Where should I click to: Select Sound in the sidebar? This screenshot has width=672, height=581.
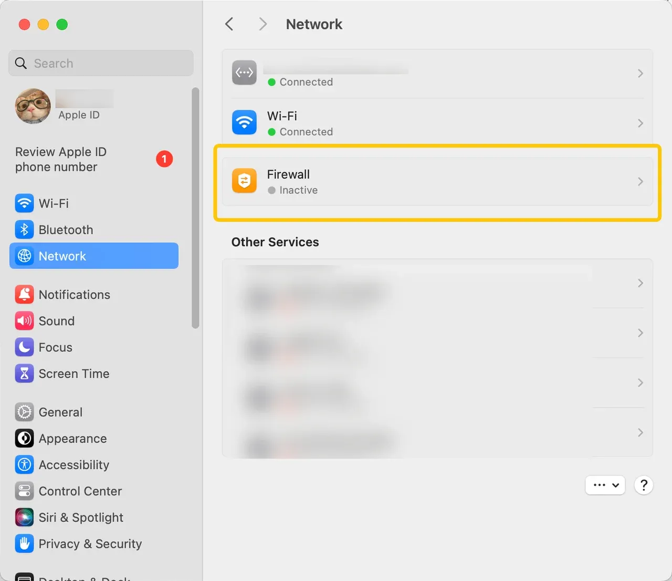point(94,321)
